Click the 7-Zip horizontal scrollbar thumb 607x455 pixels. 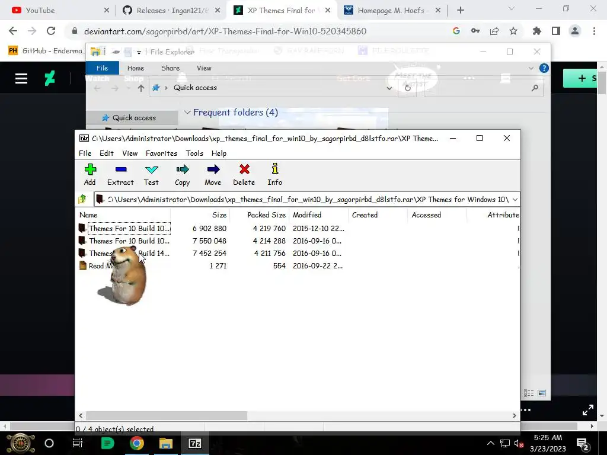tap(167, 415)
